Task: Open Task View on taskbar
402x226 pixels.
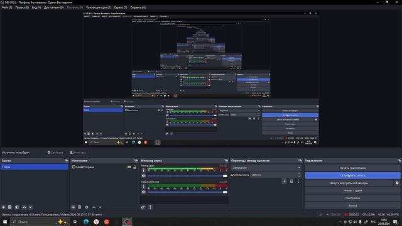Action: coord(75,222)
